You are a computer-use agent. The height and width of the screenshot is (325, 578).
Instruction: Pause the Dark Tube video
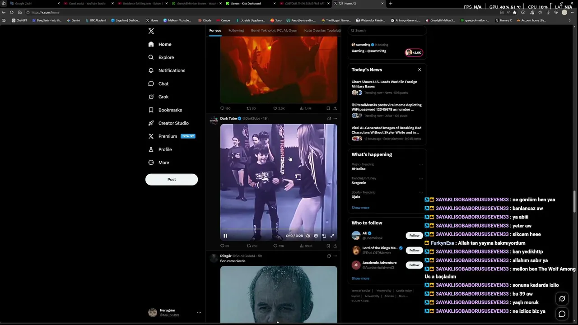tap(225, 236)
